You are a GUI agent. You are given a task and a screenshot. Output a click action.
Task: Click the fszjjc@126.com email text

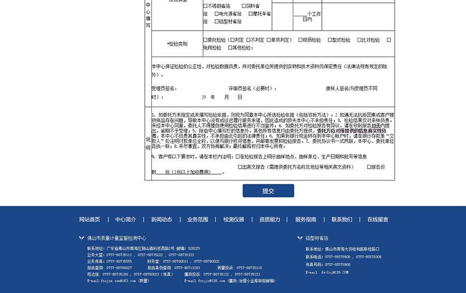[x=230, y=281]
